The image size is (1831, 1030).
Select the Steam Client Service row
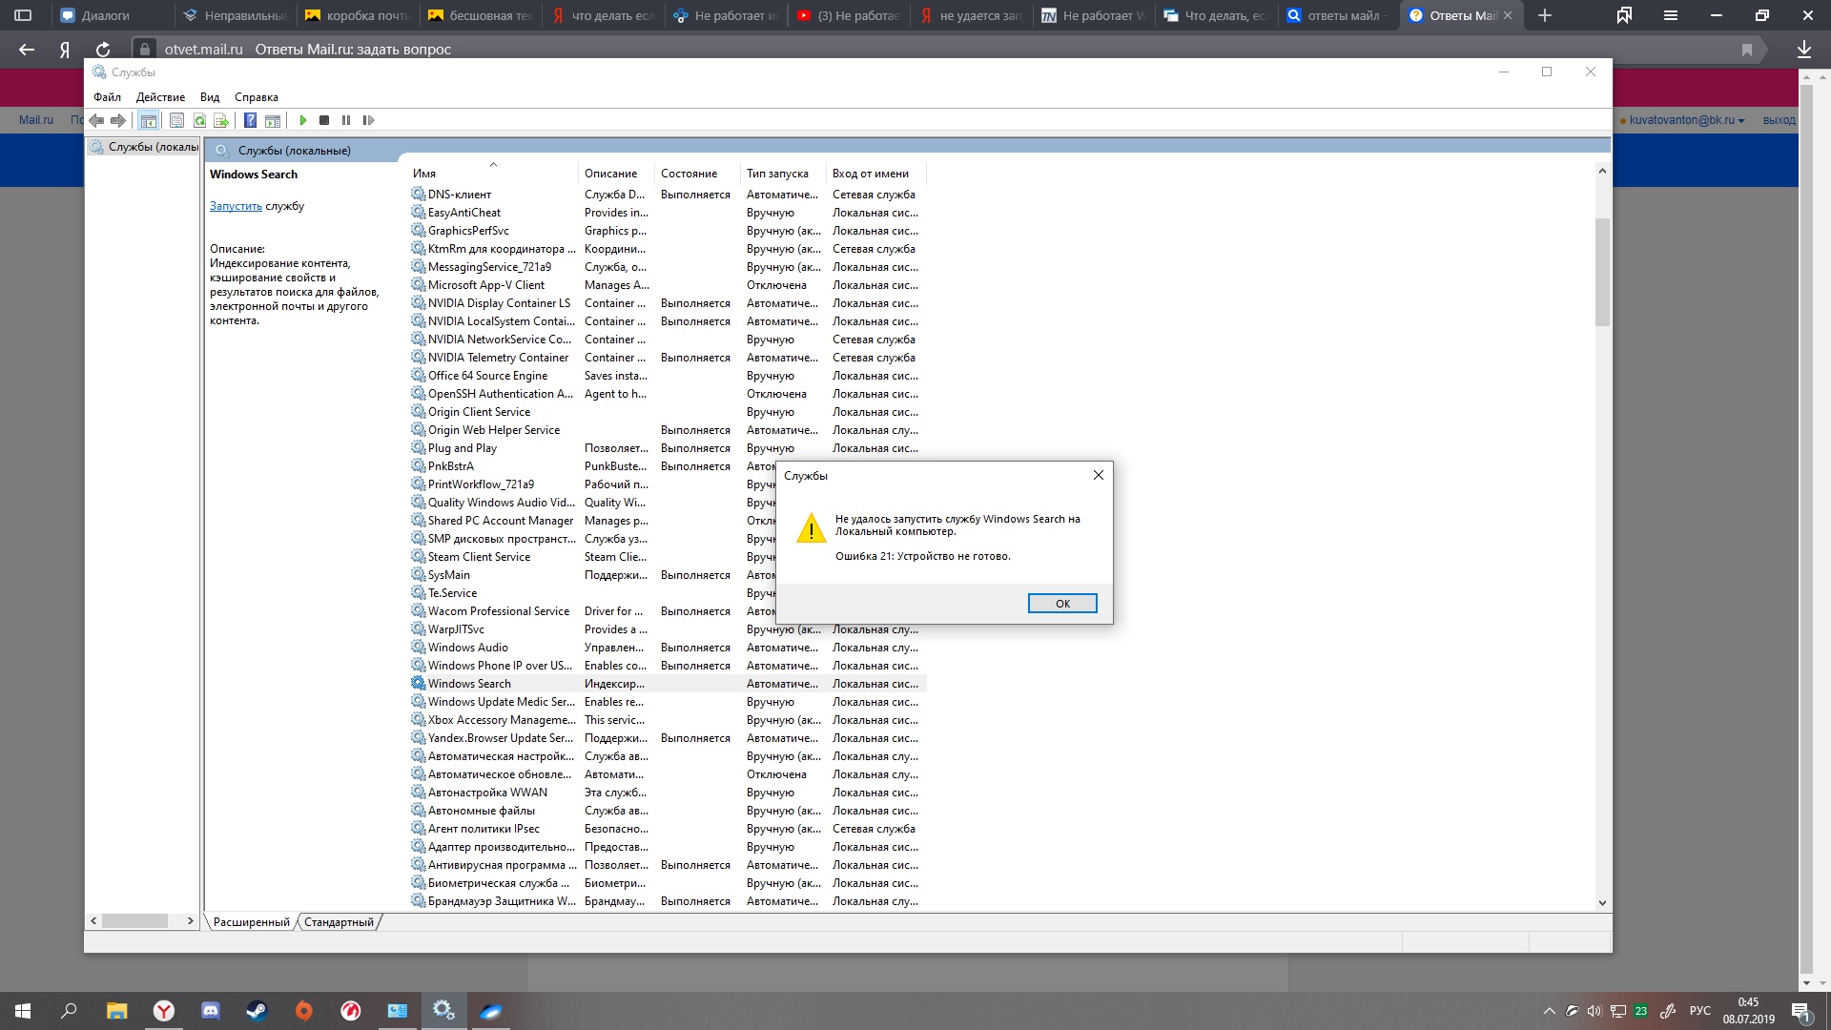[x=668, y=557]
